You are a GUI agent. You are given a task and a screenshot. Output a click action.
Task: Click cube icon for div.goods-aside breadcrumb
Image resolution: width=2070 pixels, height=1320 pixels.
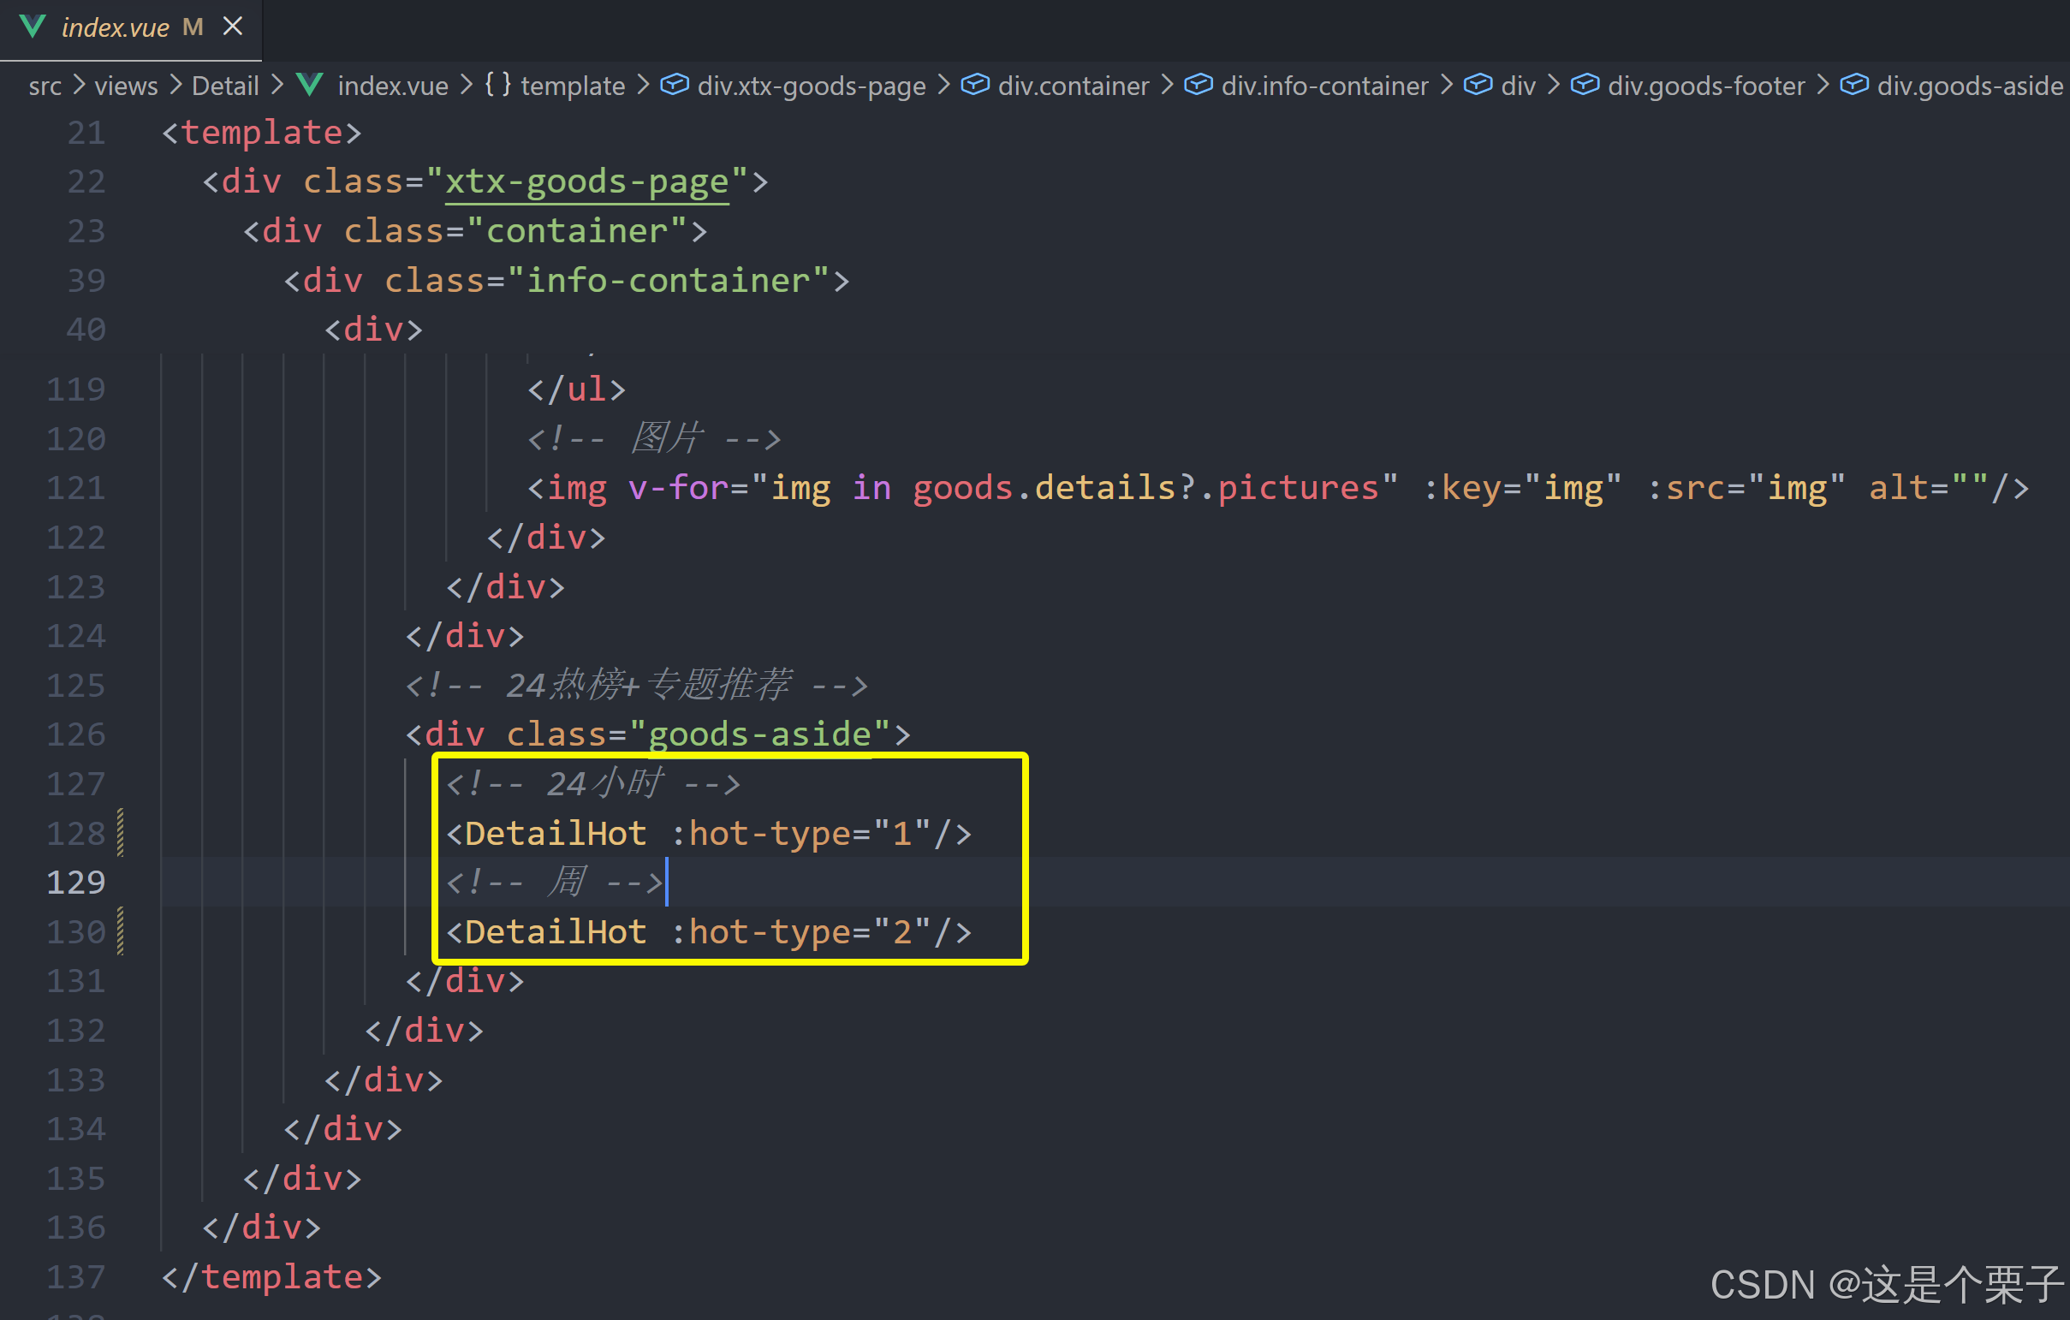click(x=1854, y=85)
